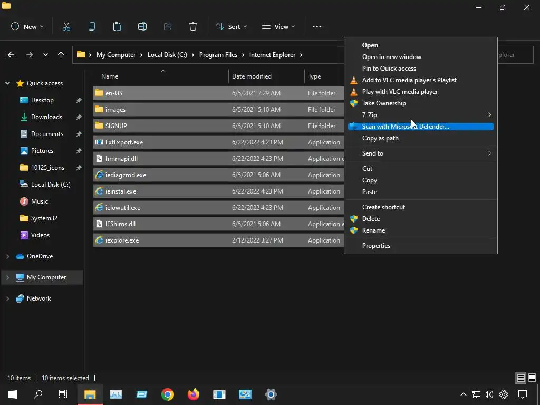Viewport: 540px width, 405px height.
Task: Go back with the left arrow
Action: point(11,55)
